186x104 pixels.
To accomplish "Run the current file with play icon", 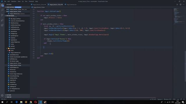I will point(177,5).
